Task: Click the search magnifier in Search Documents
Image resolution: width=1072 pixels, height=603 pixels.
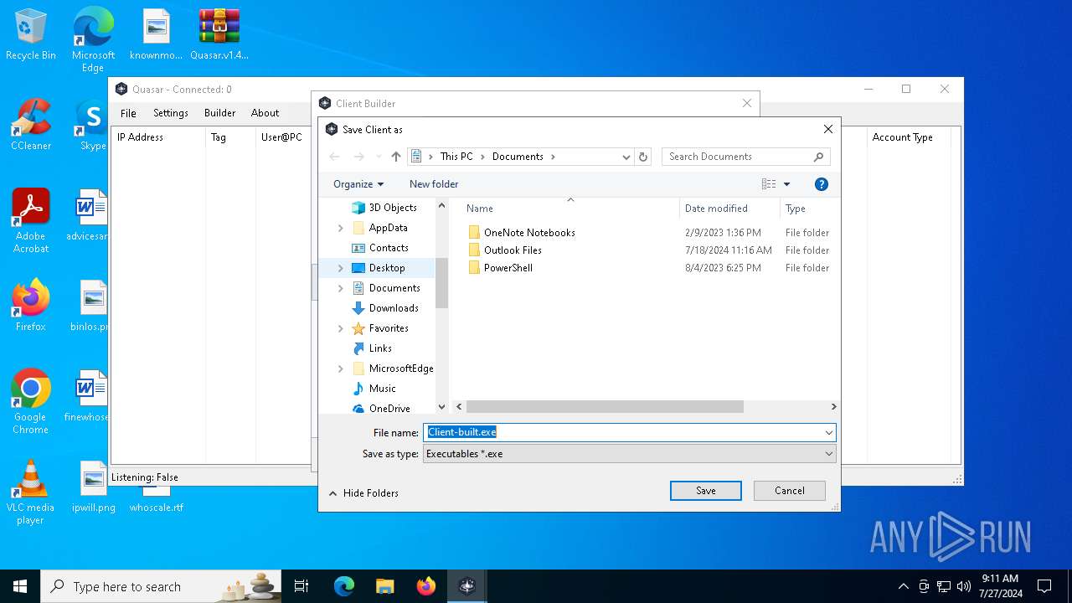Action: coord(819,157)
